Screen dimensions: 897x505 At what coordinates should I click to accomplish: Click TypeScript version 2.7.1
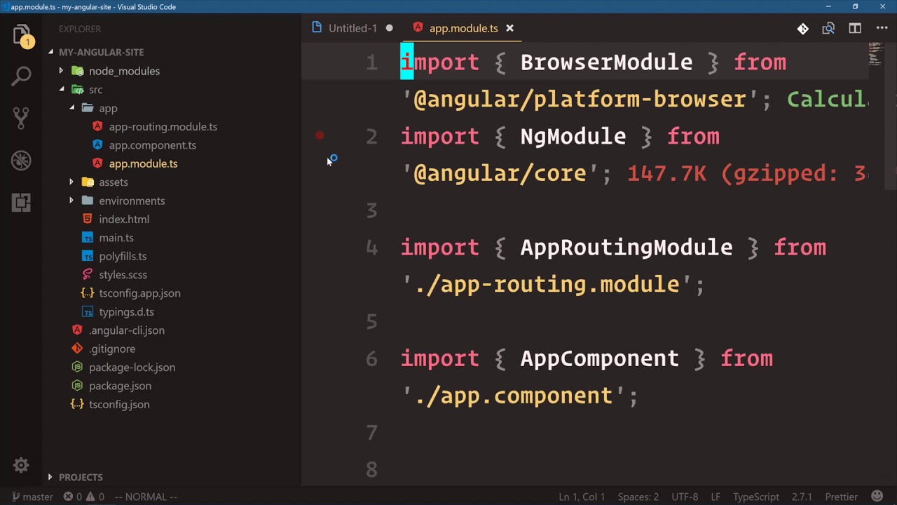click(802, 497)
